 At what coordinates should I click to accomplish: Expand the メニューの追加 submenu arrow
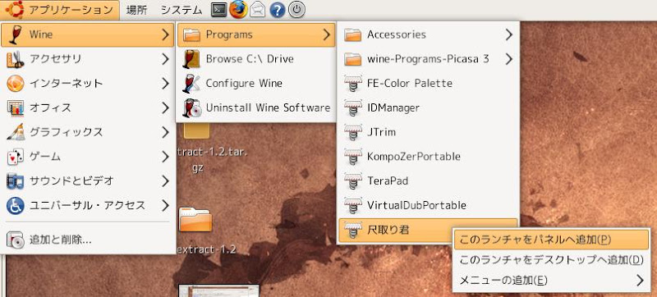click(x=640, y=280)
